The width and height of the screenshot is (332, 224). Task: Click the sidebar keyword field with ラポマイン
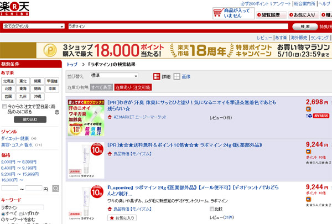(23, 207)
